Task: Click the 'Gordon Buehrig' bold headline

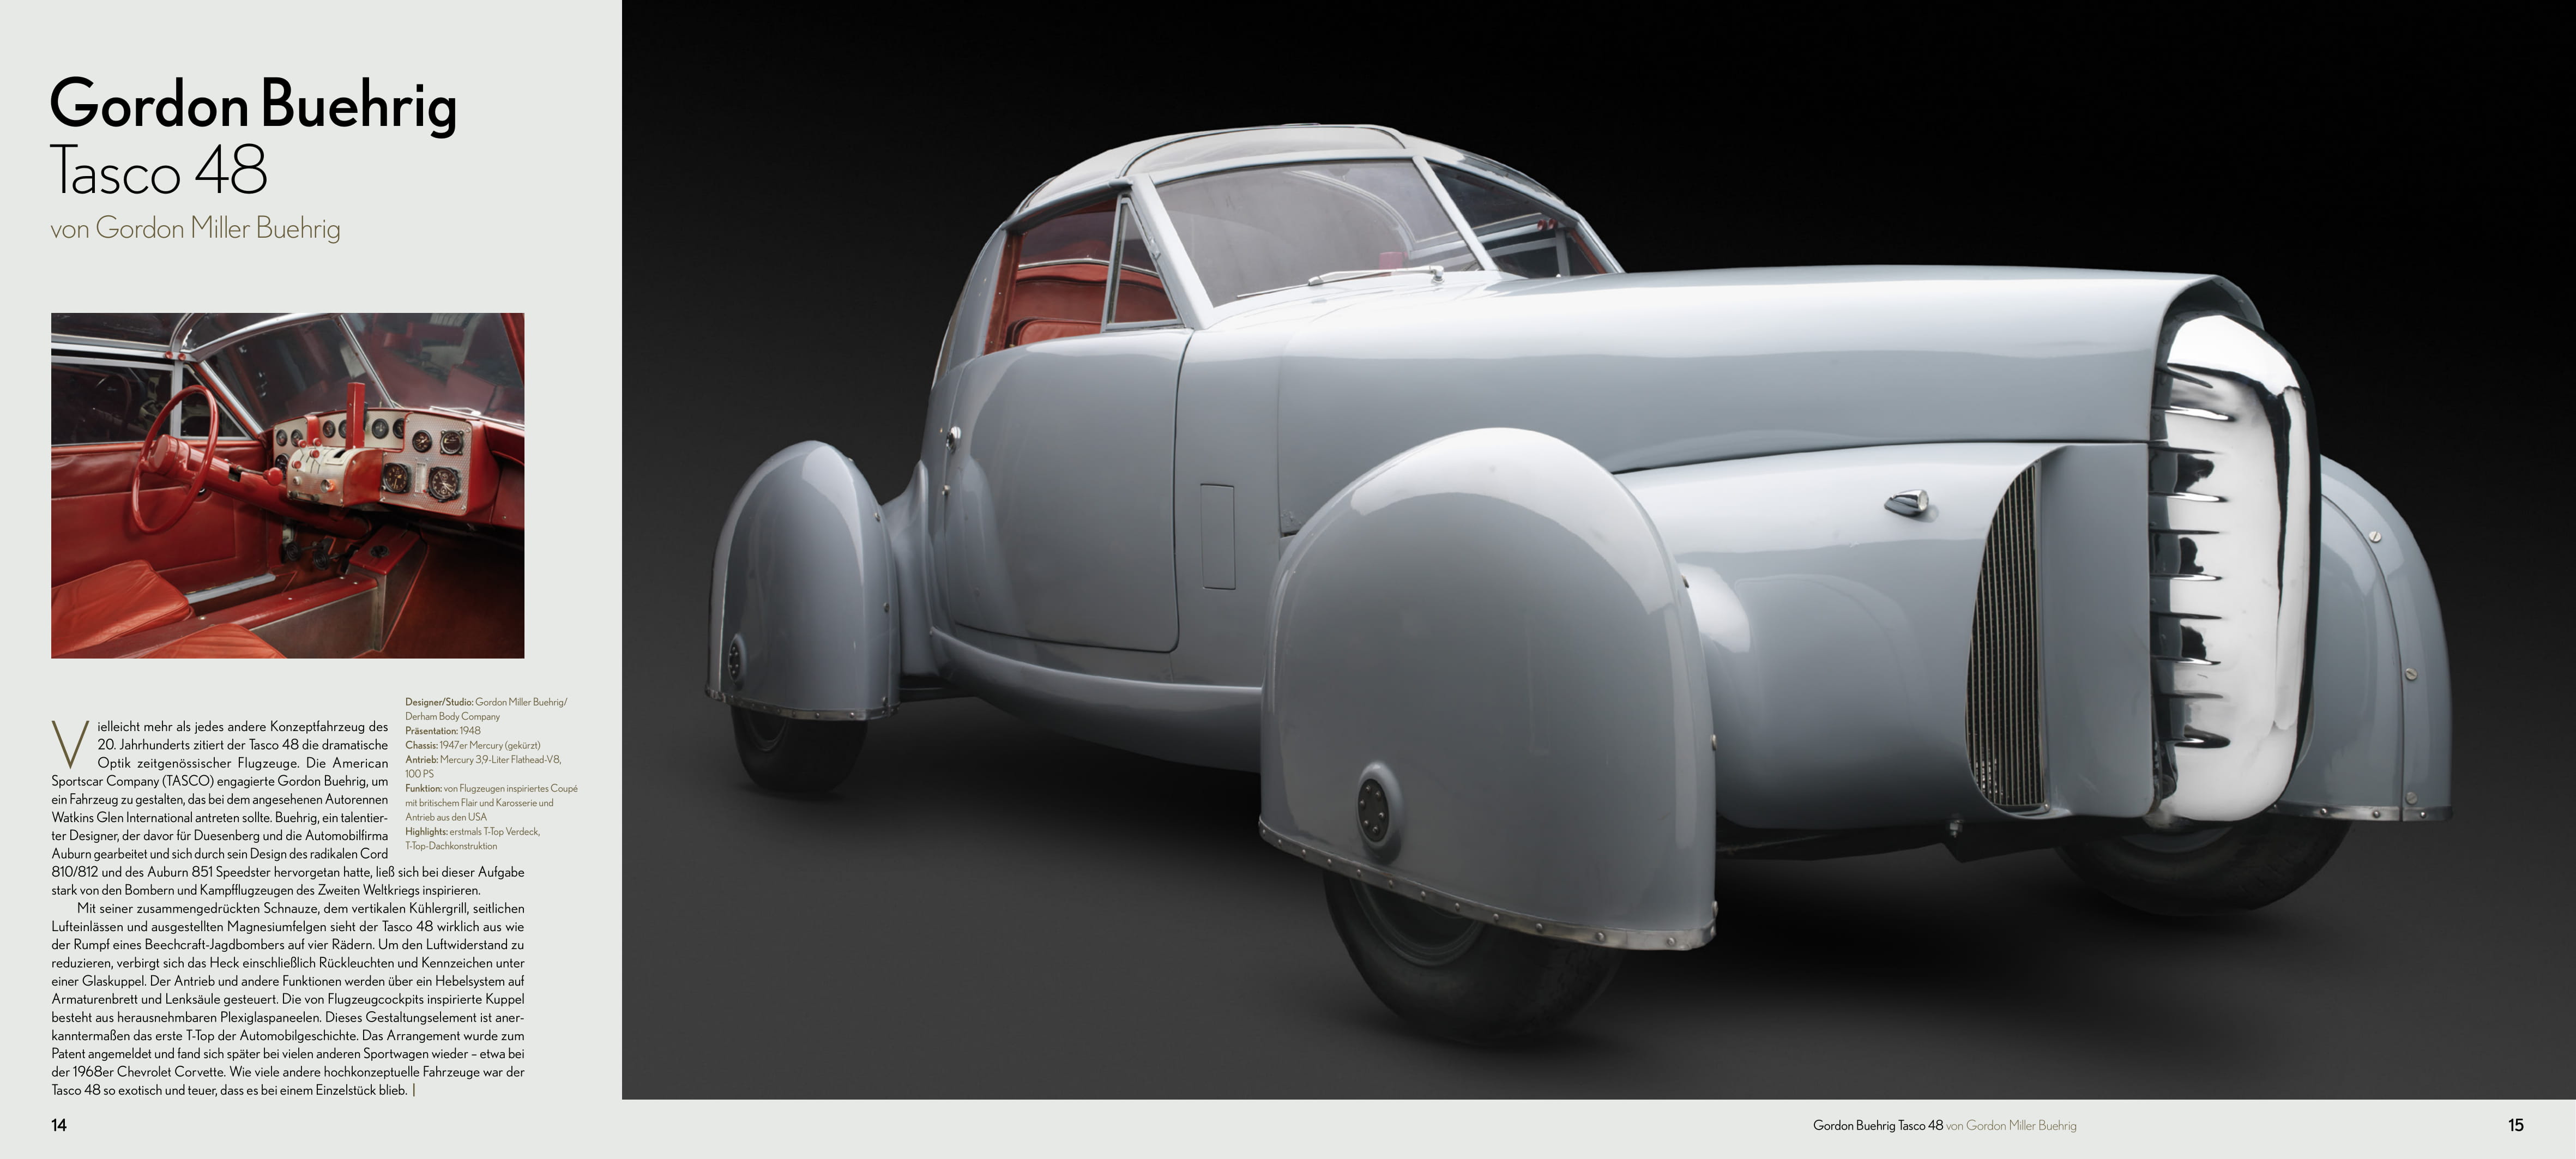Action: (x=253, y=107)
